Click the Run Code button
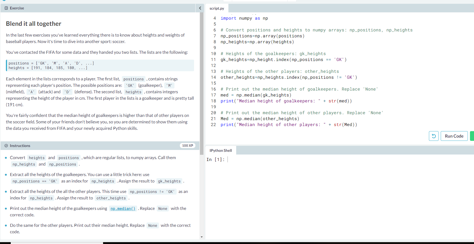Screen dimensions: 474x244 point(454,136)
